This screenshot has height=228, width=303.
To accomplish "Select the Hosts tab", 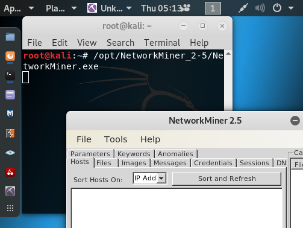I will click(x=80, y=162).
